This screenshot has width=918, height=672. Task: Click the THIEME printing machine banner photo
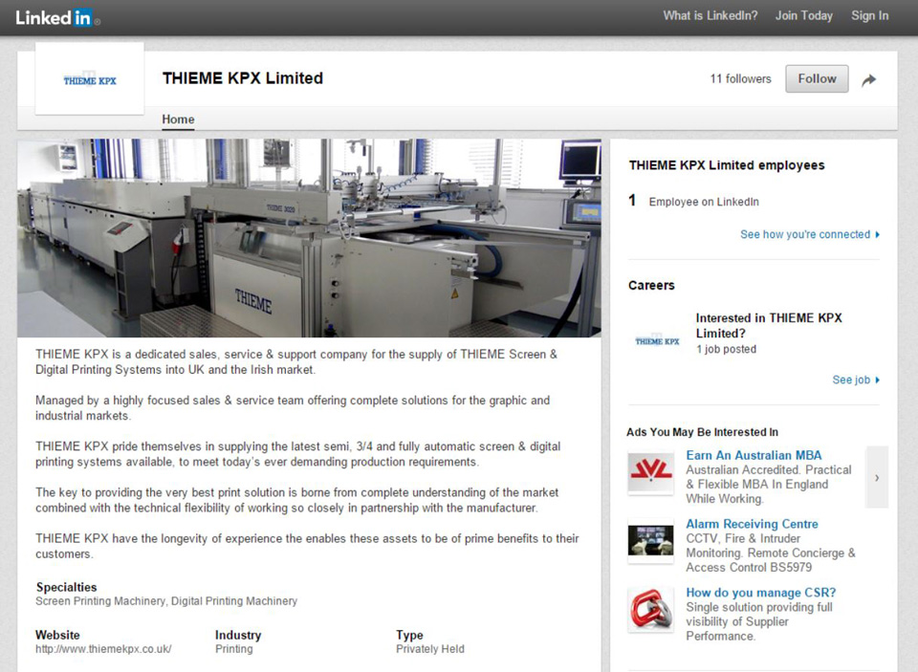309,238
